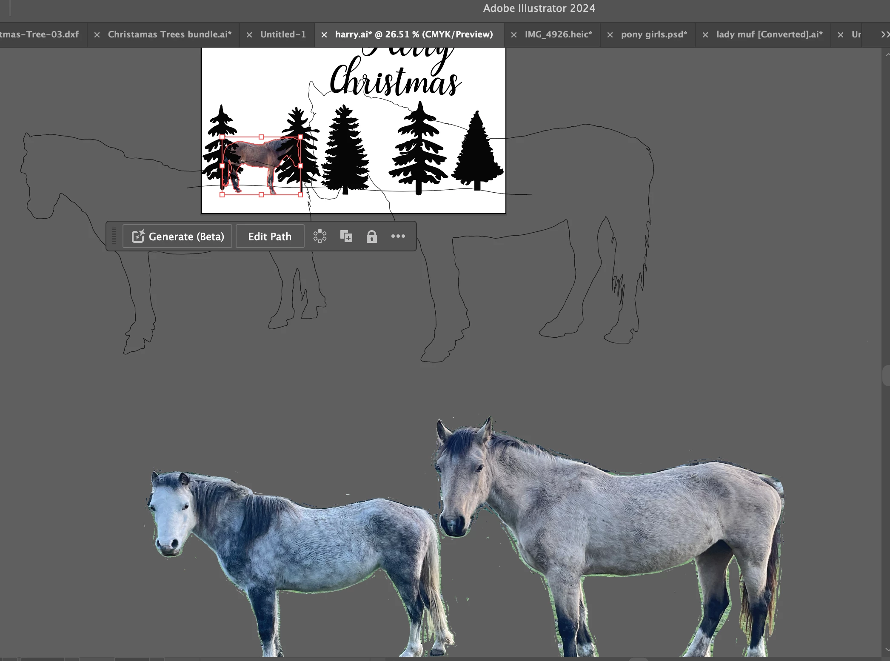Click the scroll-up arrow of vertical scrollbar
Screen dimensions: 890x661
(x=887, y=55)
